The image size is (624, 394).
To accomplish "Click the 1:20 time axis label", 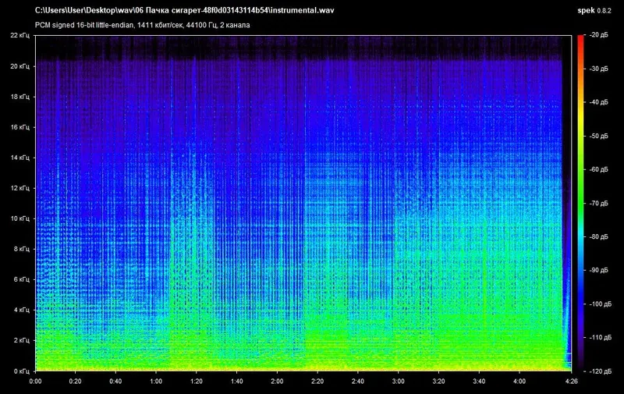I will click(x=197, y=382).
